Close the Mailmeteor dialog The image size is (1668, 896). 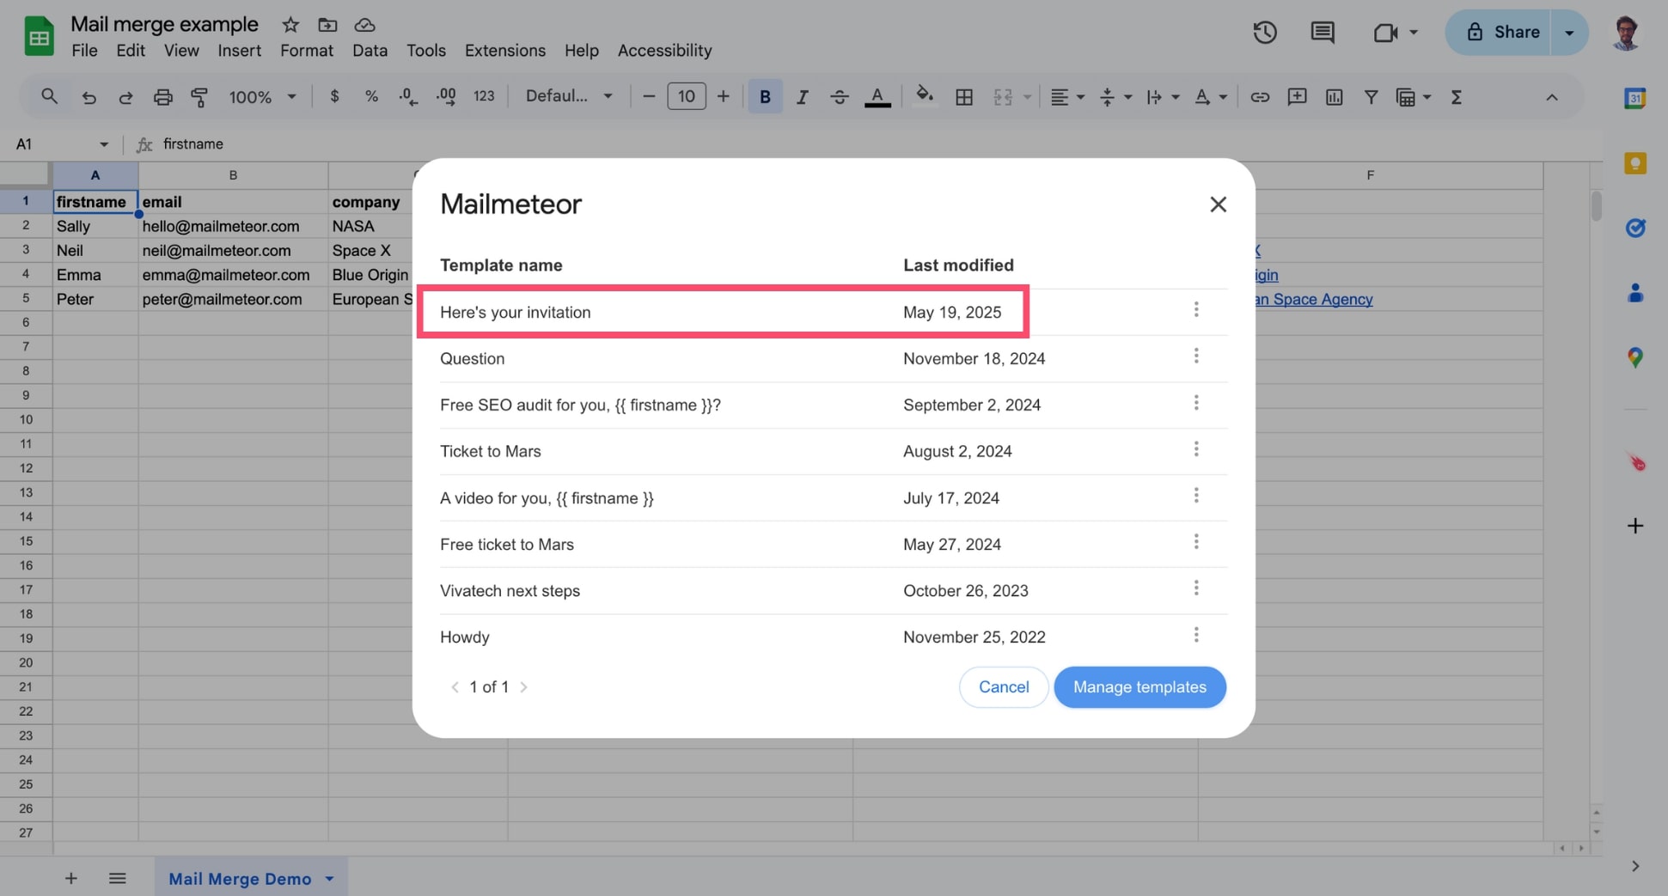coord(1218,204)
